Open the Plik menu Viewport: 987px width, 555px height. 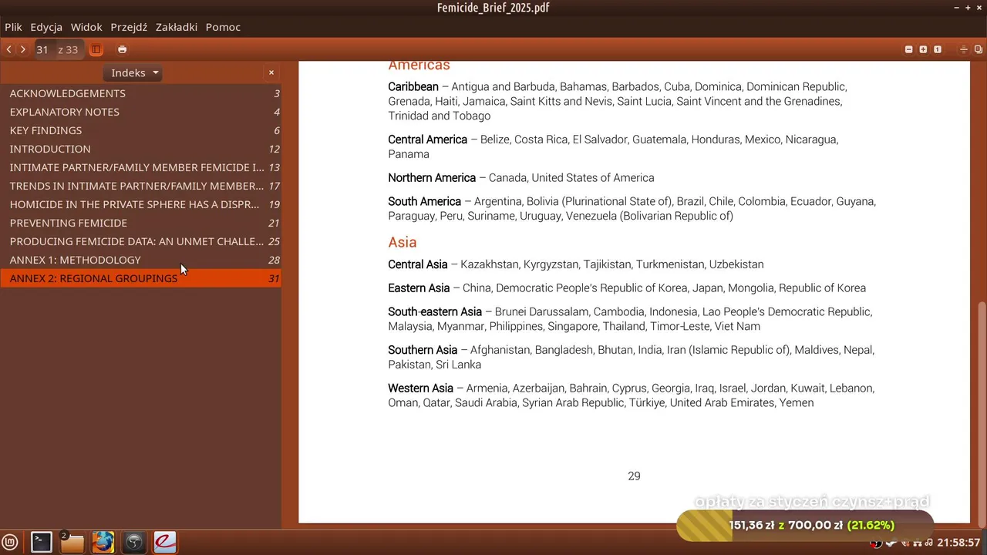click(13, 27)
